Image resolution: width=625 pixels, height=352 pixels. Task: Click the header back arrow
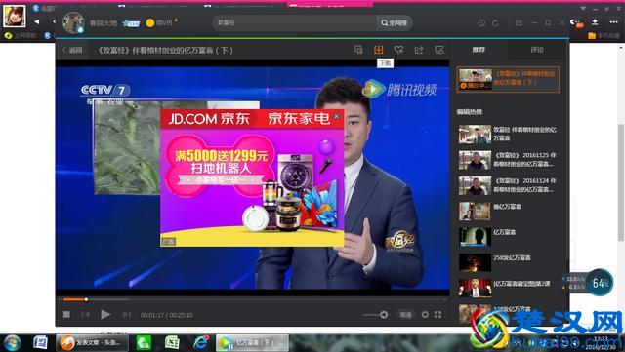tap(37, 21)
